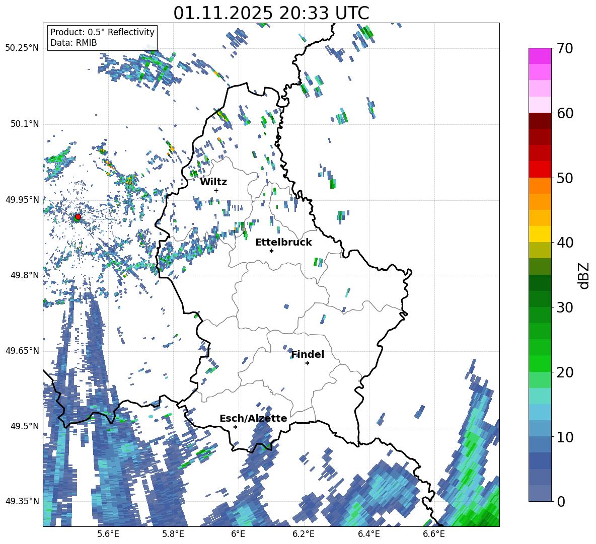The width and height of the screenshot is (596, 544).
Task: Click the title '01.11.2025 20:33 UTC'
Action: pyautogui.click(x=271, y=13)
